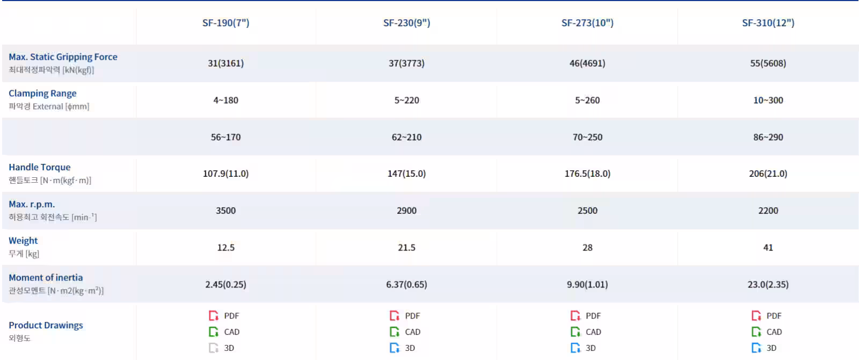The height and width of the screenshot is (360, 859).
Task: Select the SF-230(9") column header
Action: click(x=407, y=23)
